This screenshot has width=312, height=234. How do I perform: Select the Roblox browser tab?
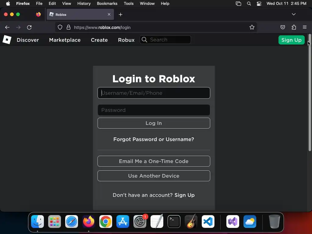80,14
